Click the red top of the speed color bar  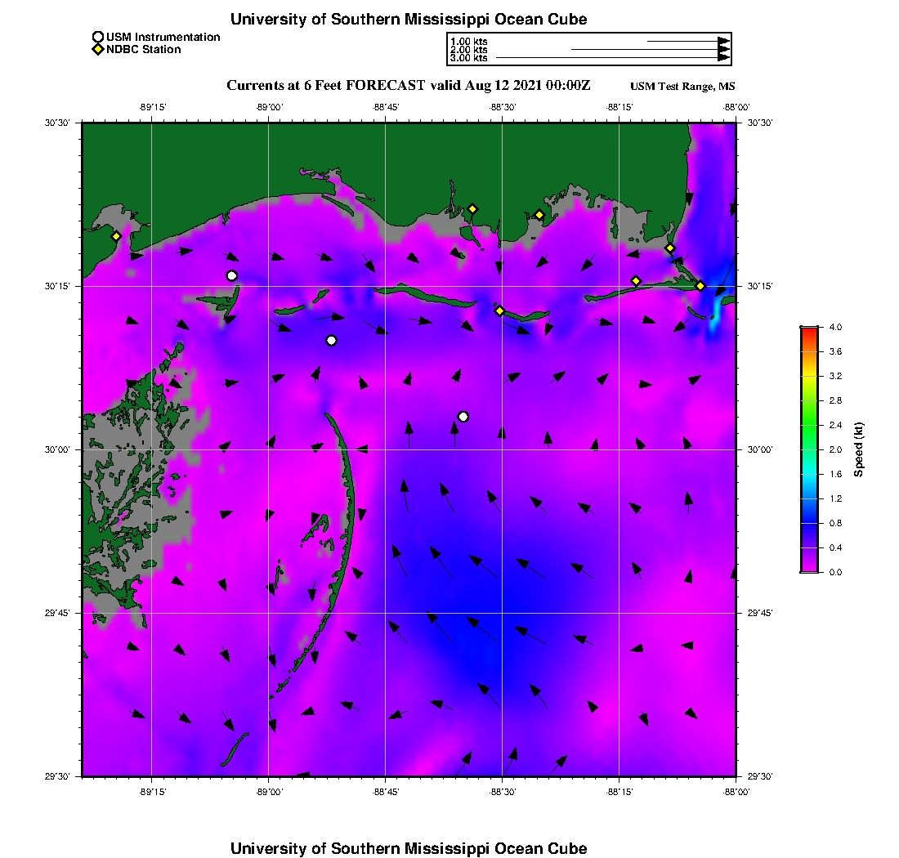pos(809,329)
